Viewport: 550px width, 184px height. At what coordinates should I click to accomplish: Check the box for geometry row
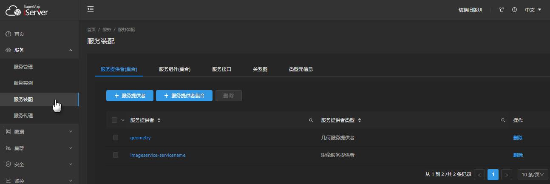(115, 138)
